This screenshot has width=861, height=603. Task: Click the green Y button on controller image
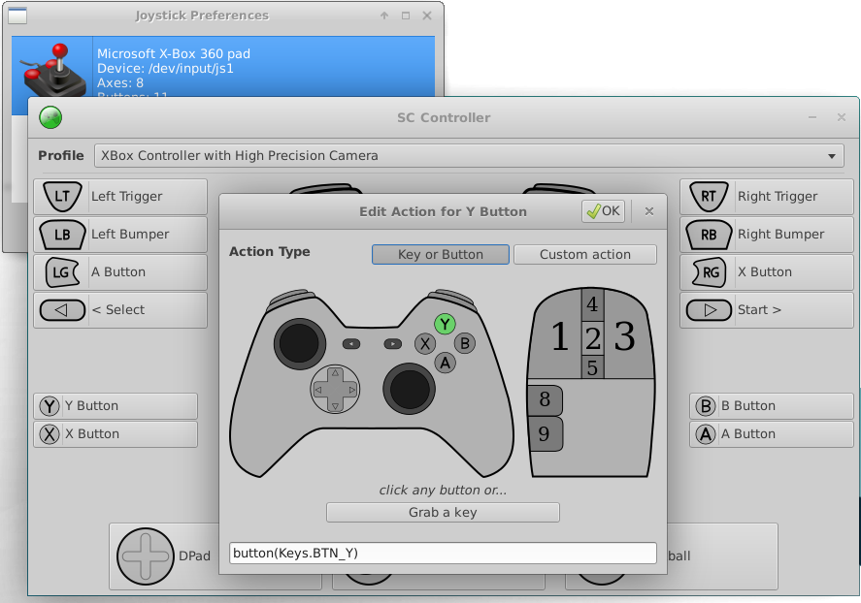[x=444, y=324]
